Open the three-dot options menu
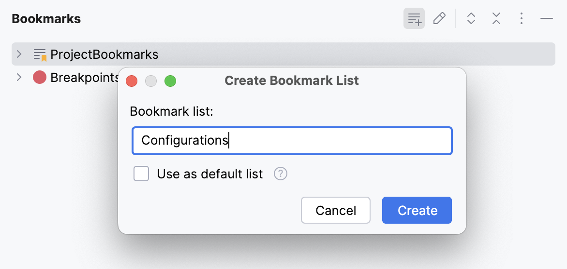Viewport: 567px width, 269px height. [x=522, y=19]
